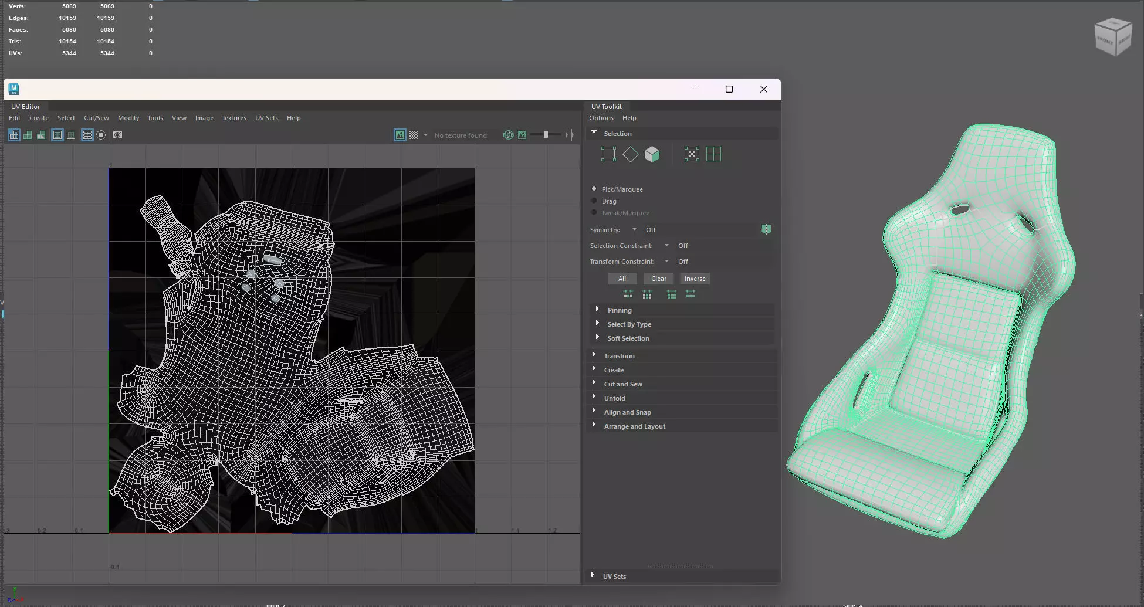
Task: Expand the Unfold section
Action: 682,398
